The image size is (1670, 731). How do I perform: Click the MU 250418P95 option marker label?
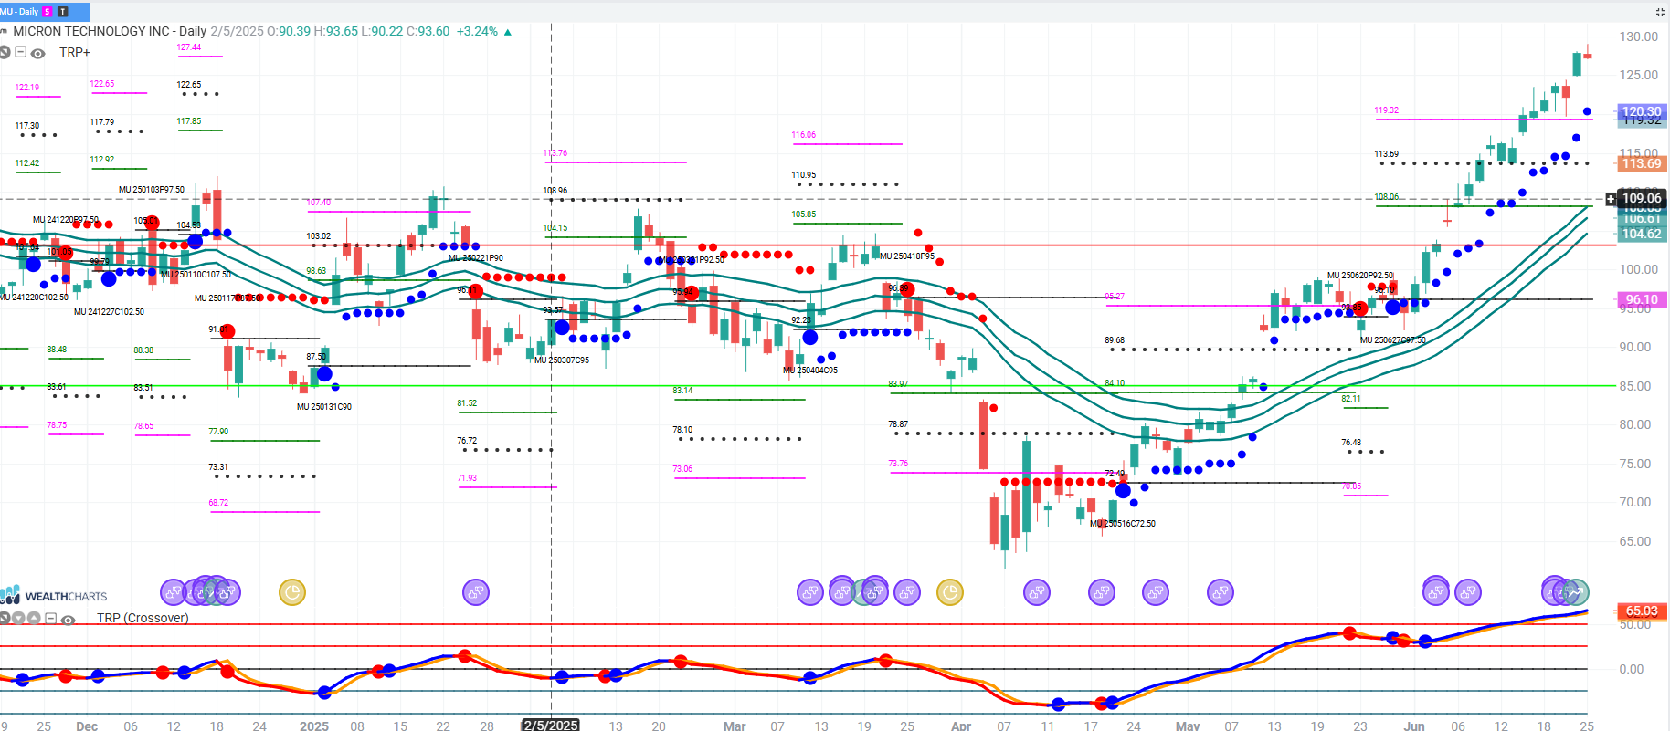click(x=907, y=256)
